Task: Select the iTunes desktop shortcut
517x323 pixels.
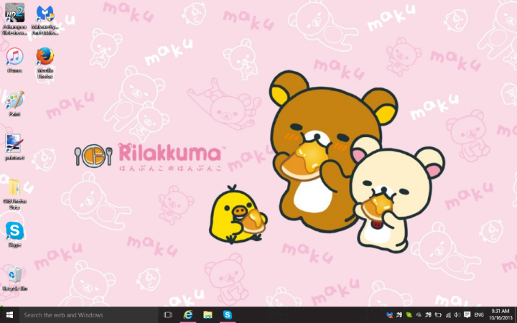Action: [14, 60]
